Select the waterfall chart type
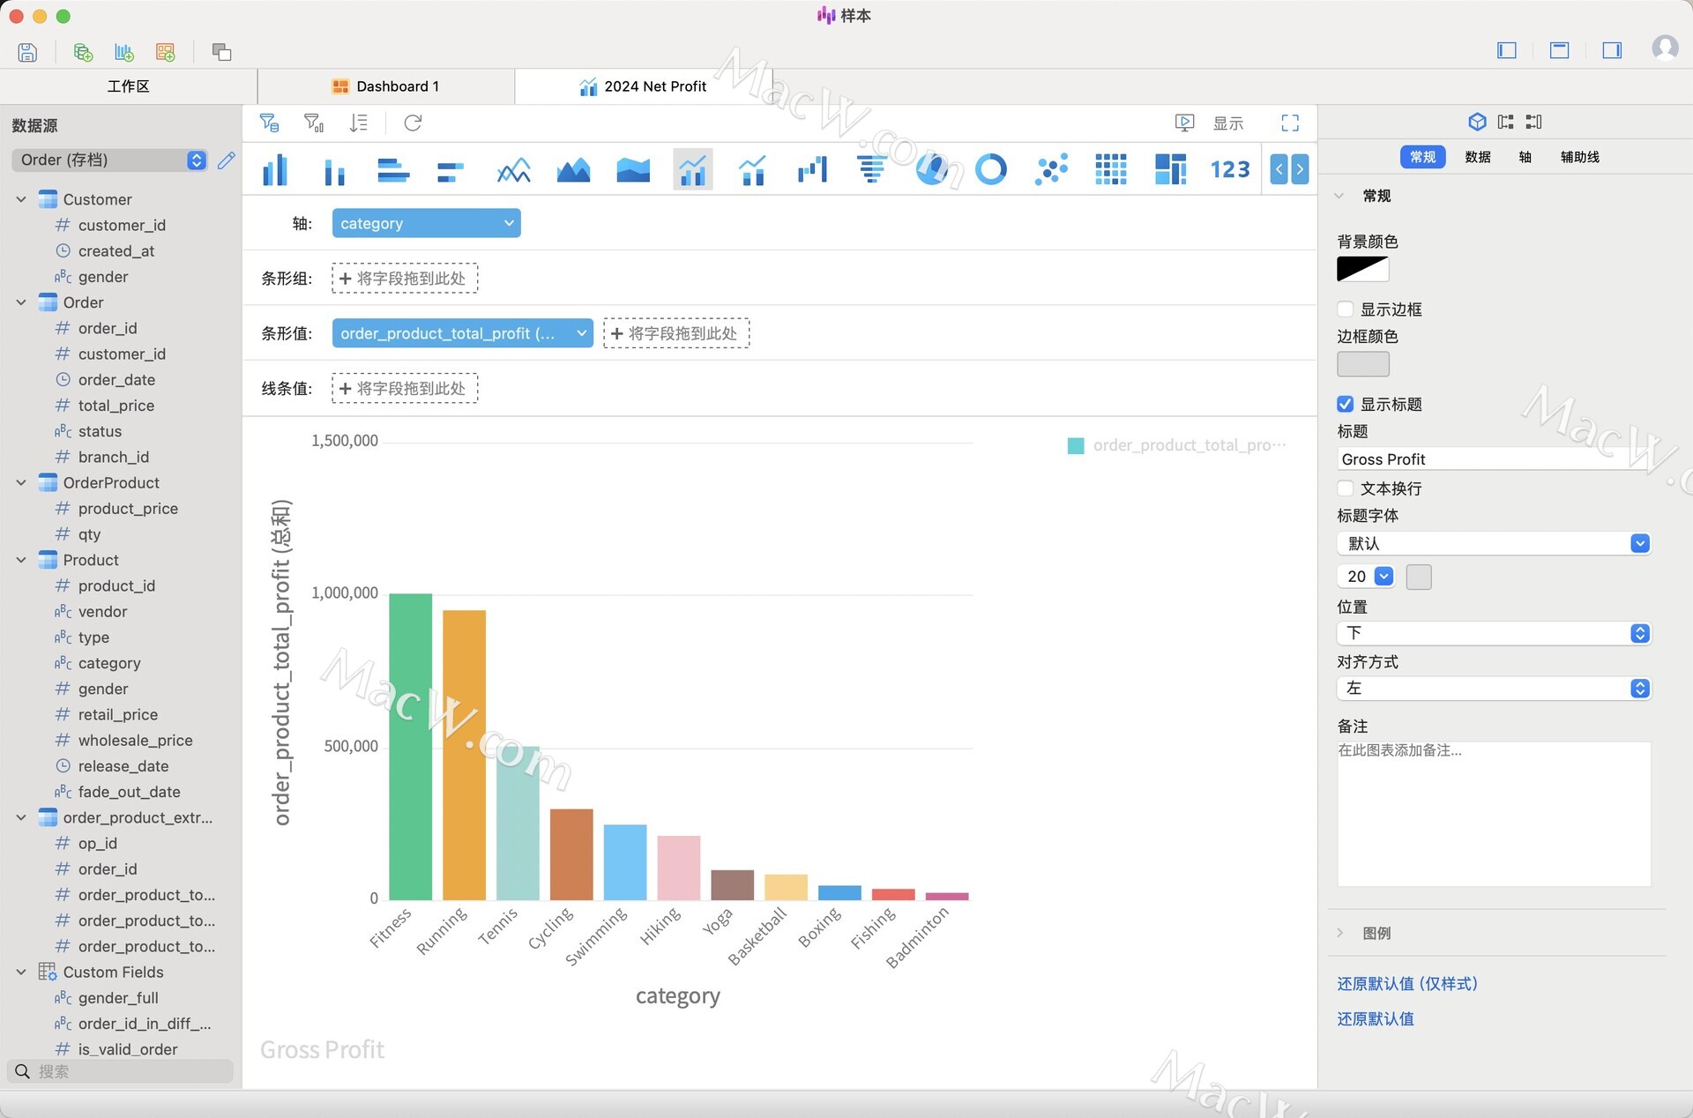Viewport: 1693px width, 1118px height. [x=812, y=169]
